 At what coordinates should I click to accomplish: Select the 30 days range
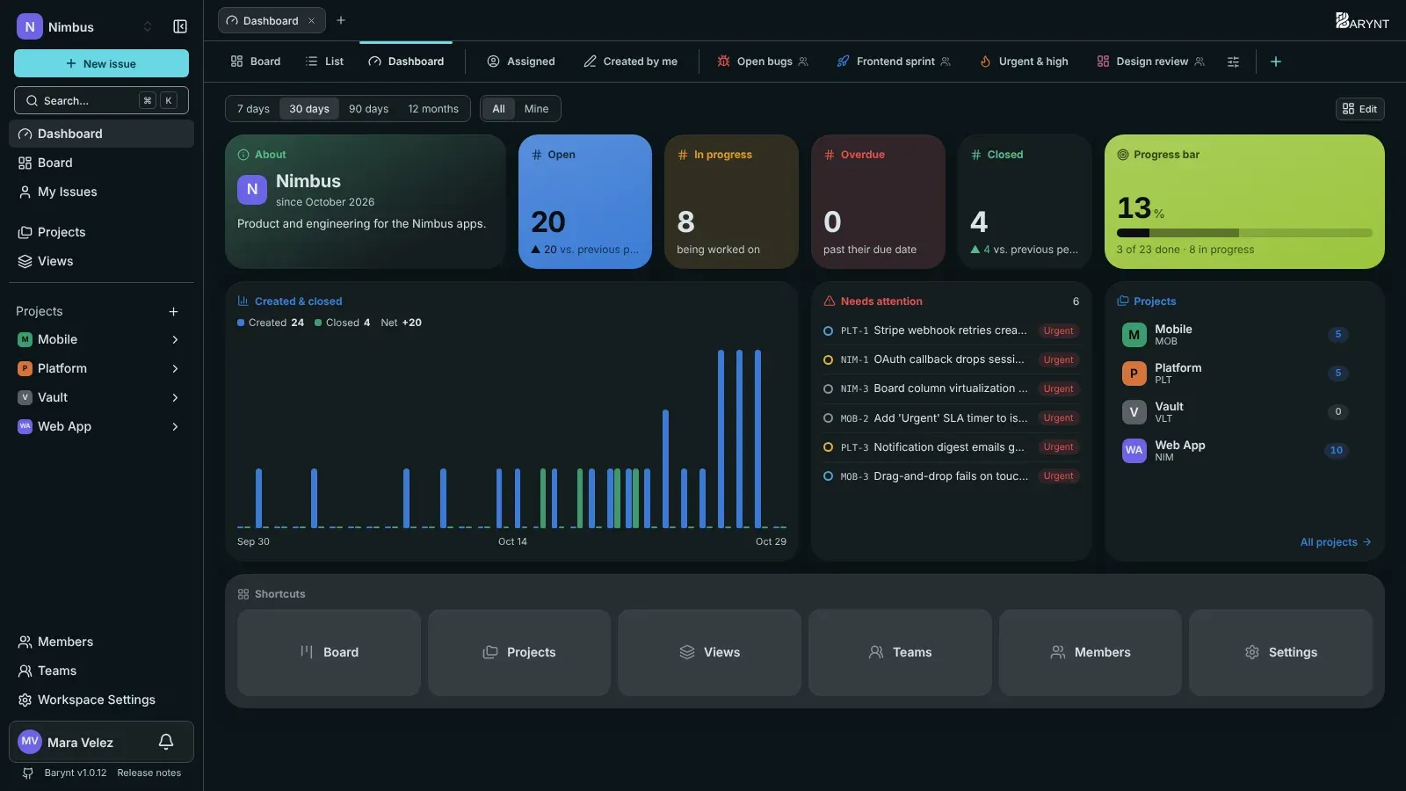coord(309,109)
